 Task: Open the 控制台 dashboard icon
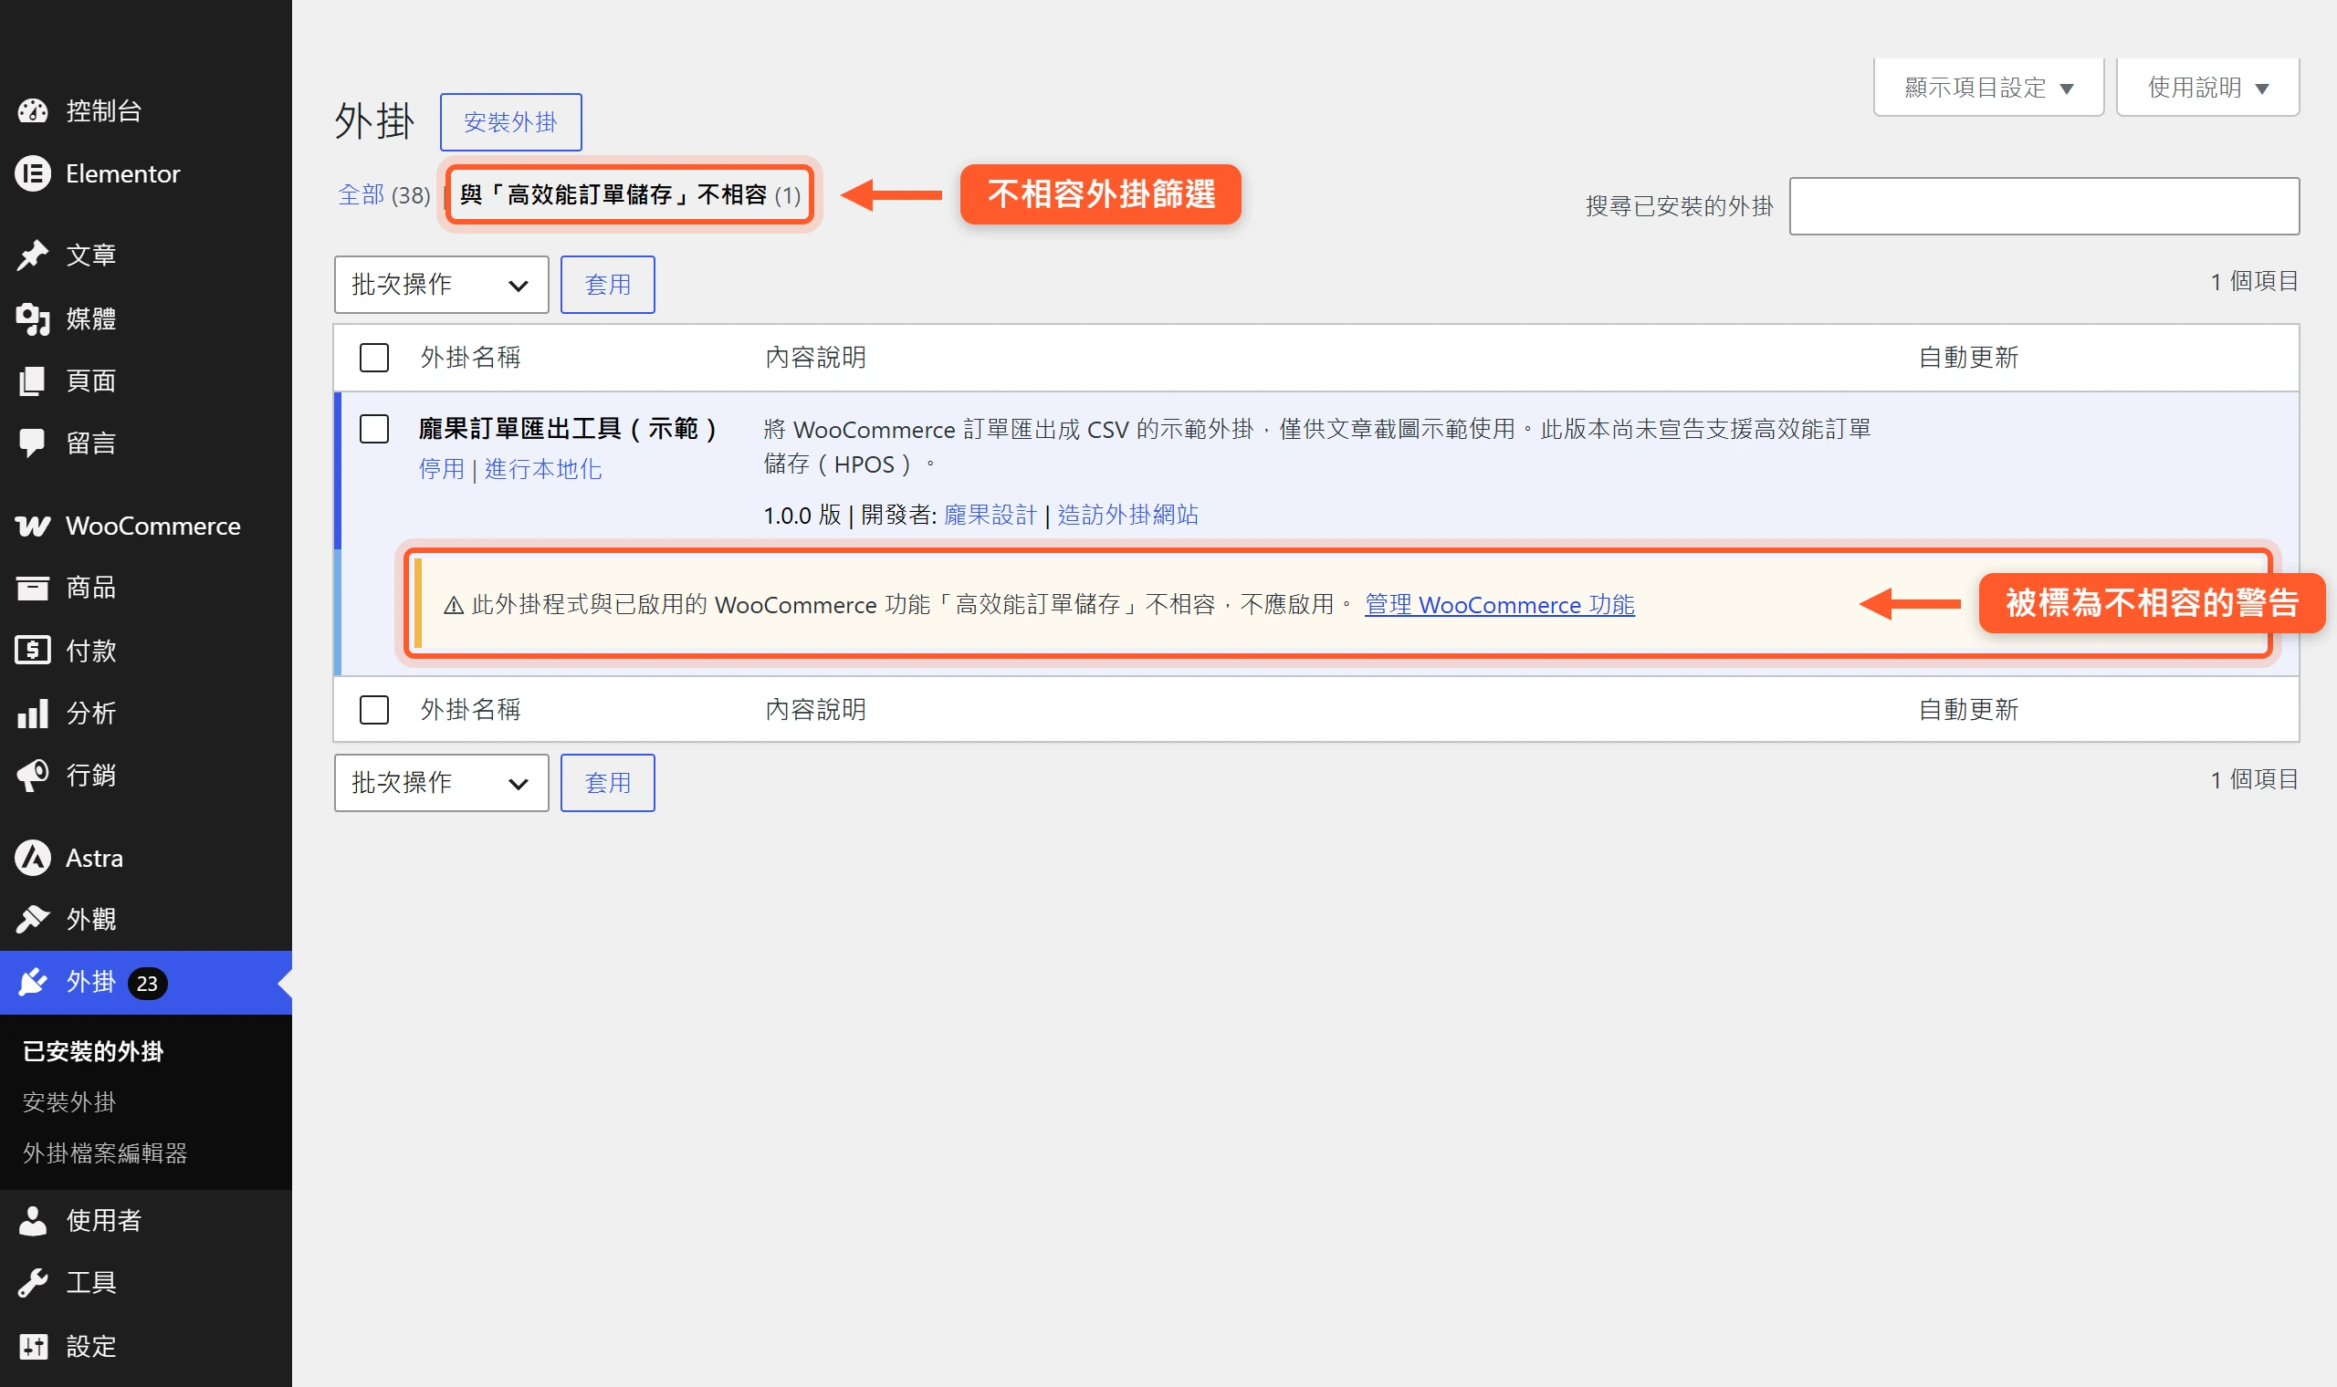(x=33, y=111)
